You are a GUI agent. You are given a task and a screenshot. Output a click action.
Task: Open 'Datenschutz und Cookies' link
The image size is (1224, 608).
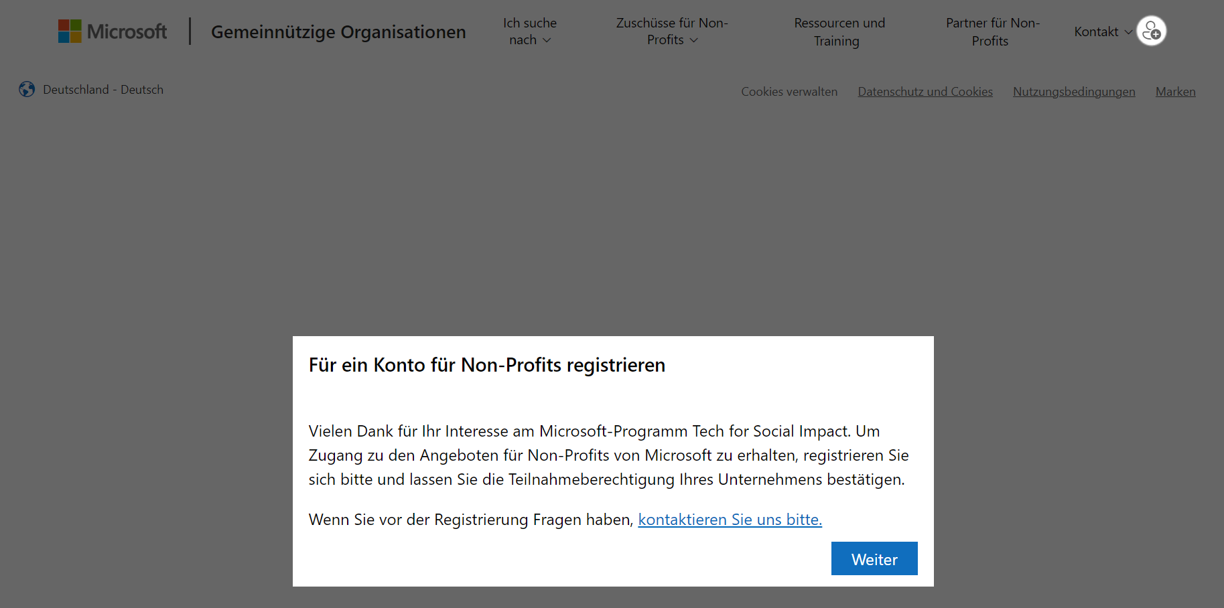click(x=925, y=92)
